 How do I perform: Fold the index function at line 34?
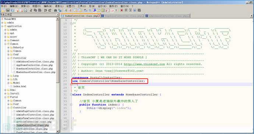coord(71,105)
